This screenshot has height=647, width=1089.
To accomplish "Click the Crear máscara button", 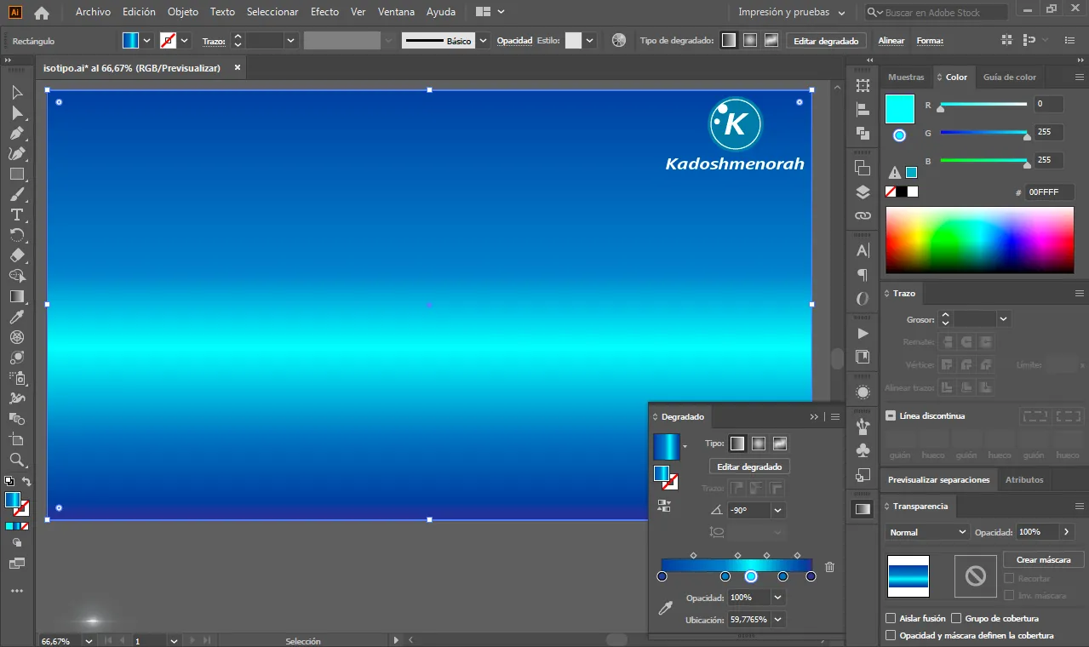I will tap(1043, 559).
